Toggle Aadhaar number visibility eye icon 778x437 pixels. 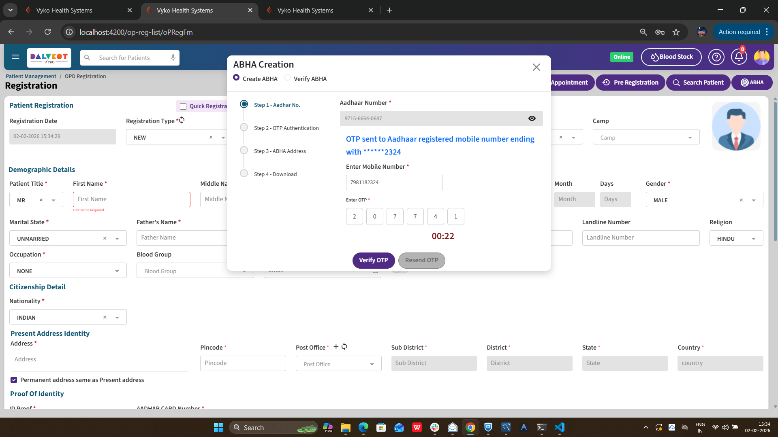click(x=532, y=119)
